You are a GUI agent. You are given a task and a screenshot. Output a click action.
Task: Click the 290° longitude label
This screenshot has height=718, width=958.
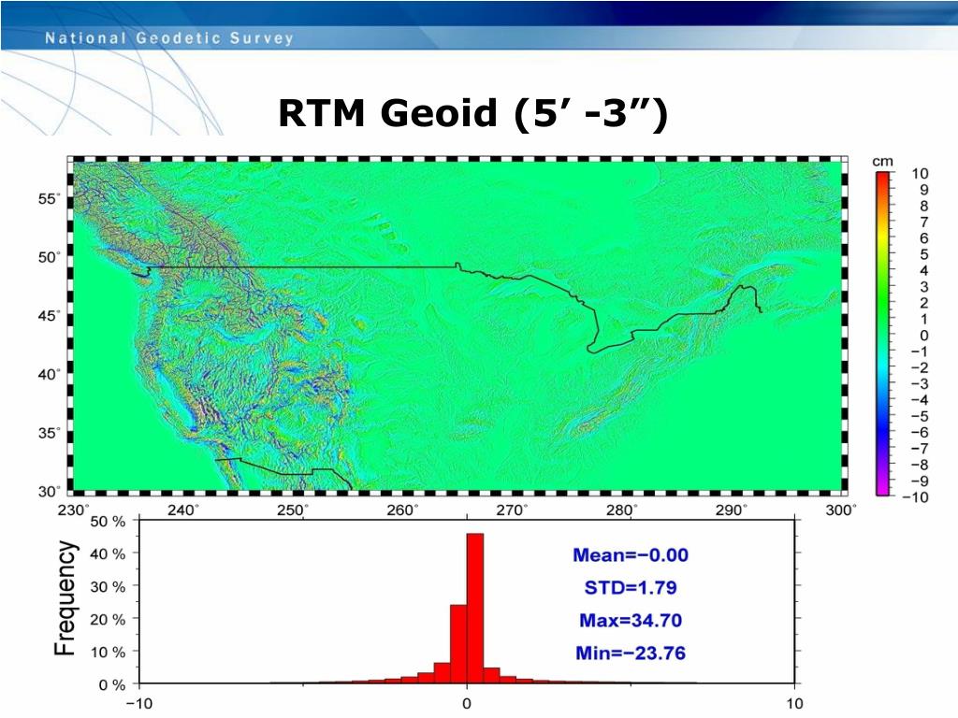tap(732, 510)
